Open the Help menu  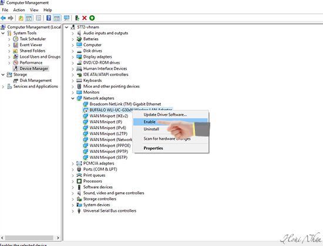pyautogui.click(x=48, y=10)
